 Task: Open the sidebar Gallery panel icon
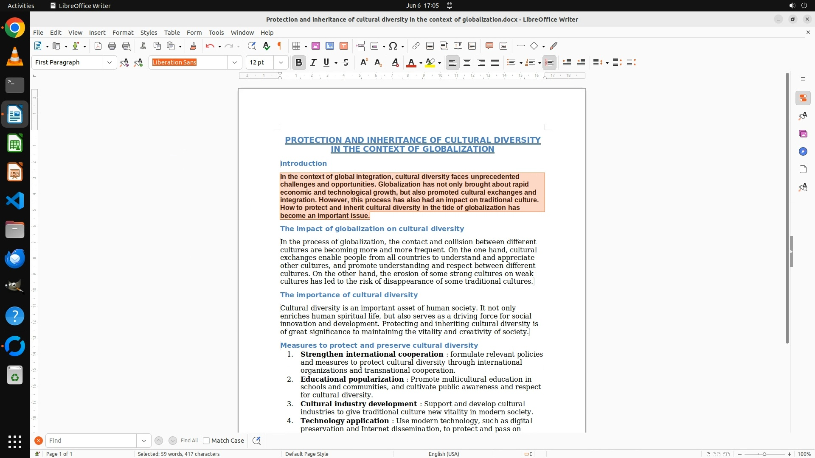pos(803,134)
